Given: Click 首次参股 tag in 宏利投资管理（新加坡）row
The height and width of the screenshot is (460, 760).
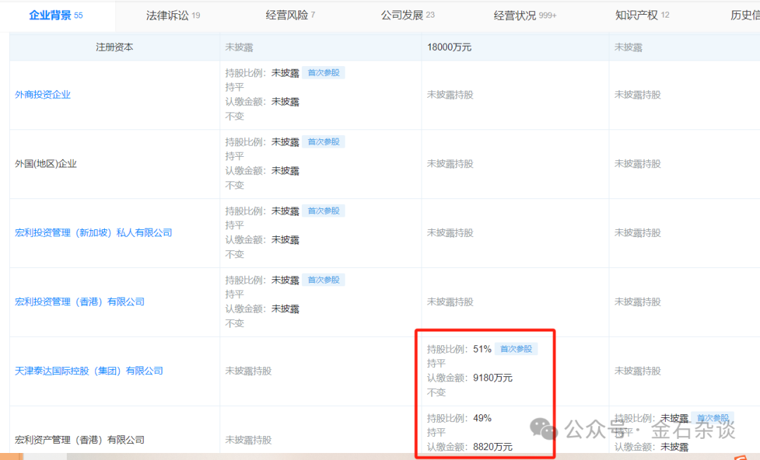Looking at the screenshot, I should (323, 211).
